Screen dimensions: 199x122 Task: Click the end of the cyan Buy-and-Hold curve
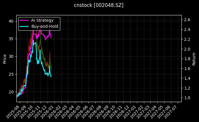click(x=51, y=77)
